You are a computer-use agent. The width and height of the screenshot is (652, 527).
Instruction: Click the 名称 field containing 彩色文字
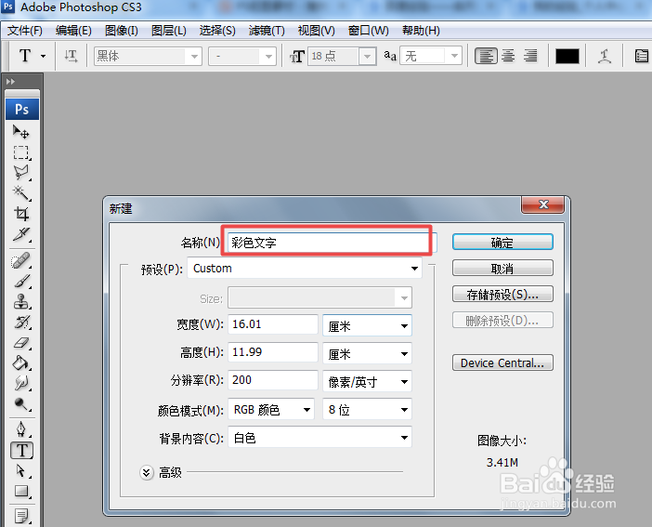point(332,243)
